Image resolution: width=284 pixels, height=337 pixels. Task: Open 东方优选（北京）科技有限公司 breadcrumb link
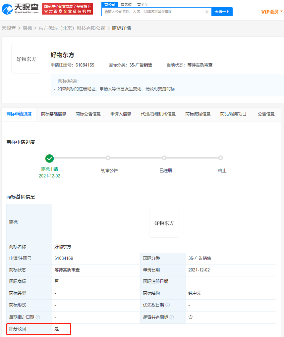[72, 28]
